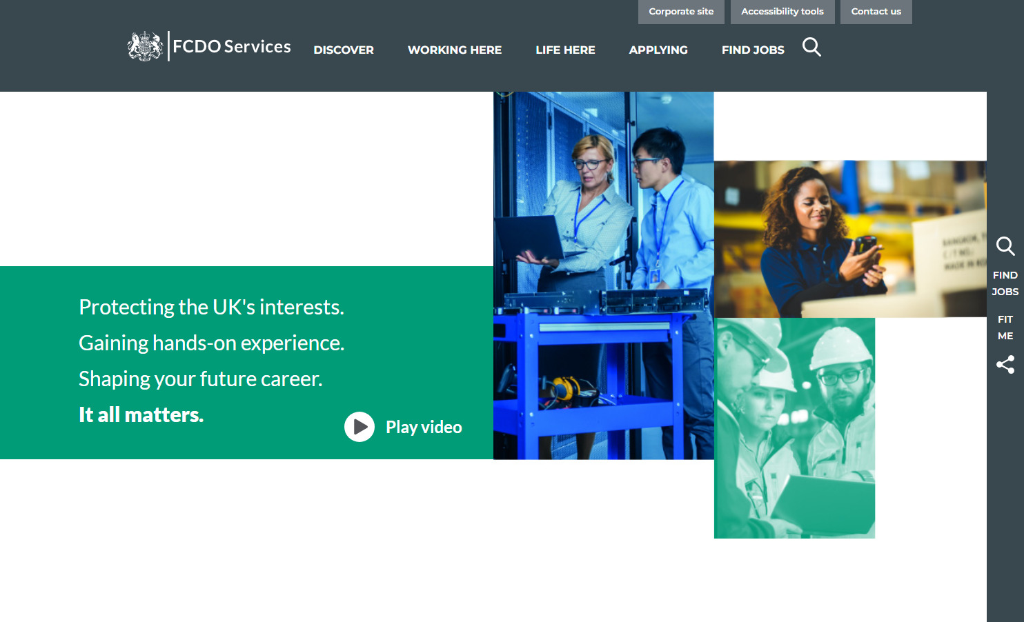Open the share icon on the right sidebar
Image resolution: width=1024 pixels, height=622 pixels.
tap(1005, 365)
